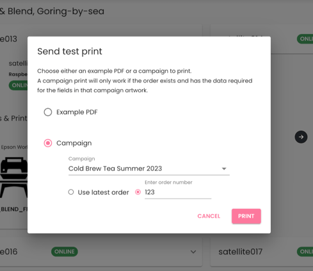Click the Campaign radio label text
313x271 pixels.
coord(74,143)
